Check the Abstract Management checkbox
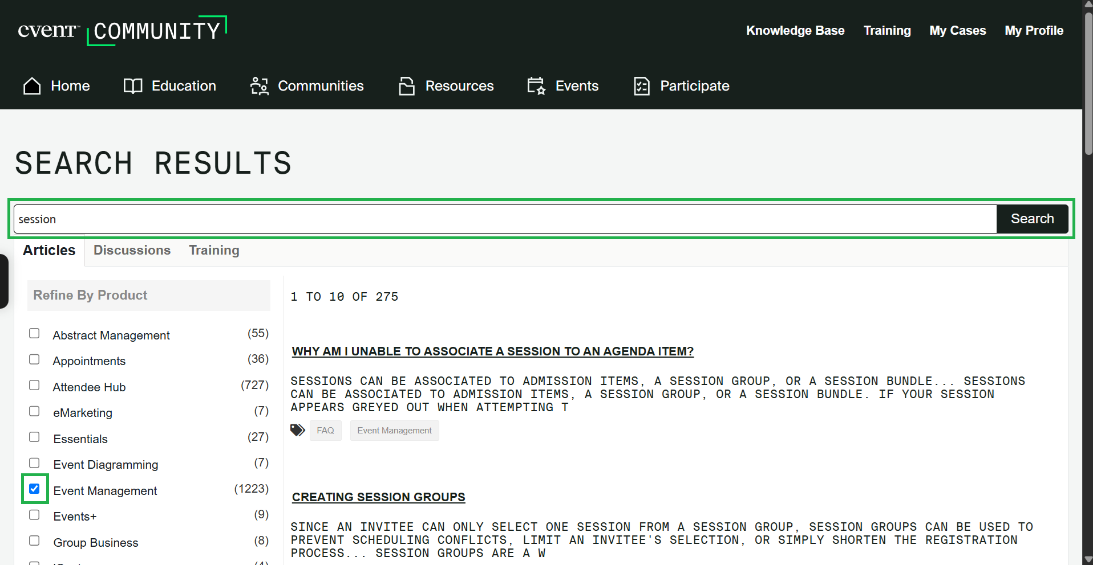The height and width of the screenshot is (565, 1093). pyautogui.click(x=34, y=333)
